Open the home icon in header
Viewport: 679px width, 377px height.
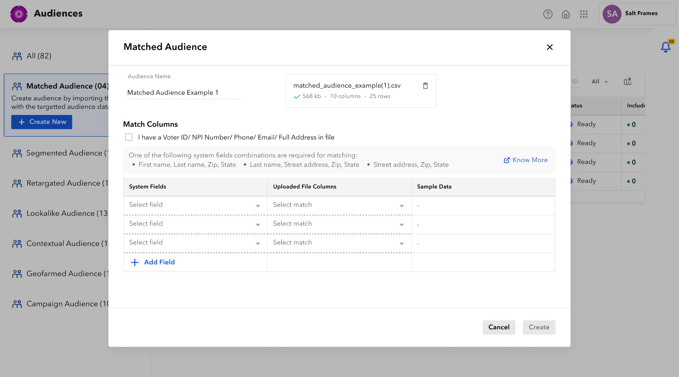pyautogui.click(x=566, y=14)
